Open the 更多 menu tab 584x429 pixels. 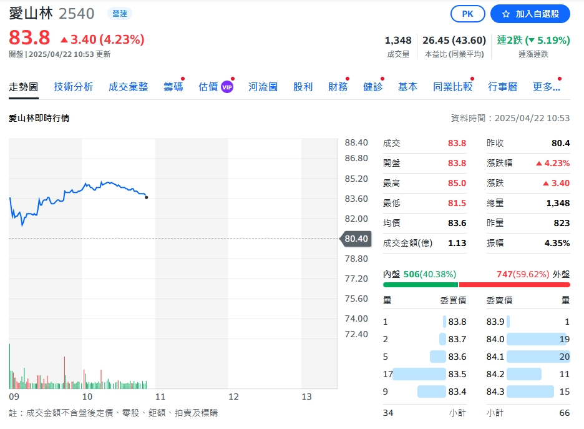pyautogui.click(x=546, y=87)
